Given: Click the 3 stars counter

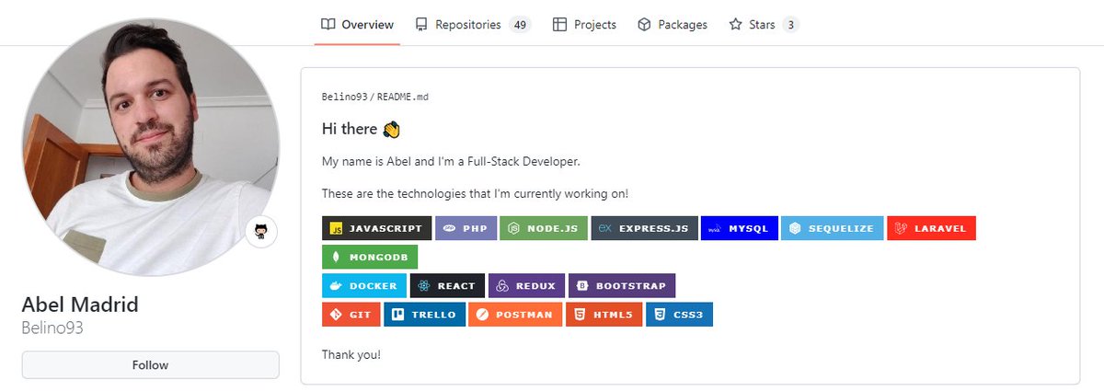Looking at the screenshot, I should pos(790,25).
